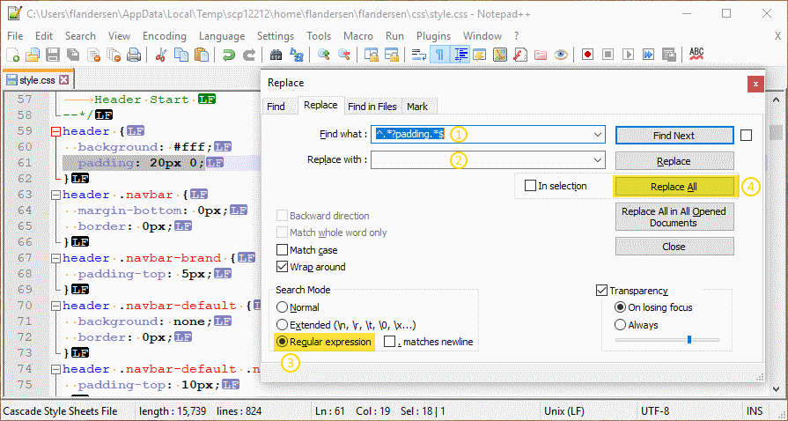The width and height of the screenshot is (788, 421).
Task: Open the Document Map icon
Action: coord(499,55)
